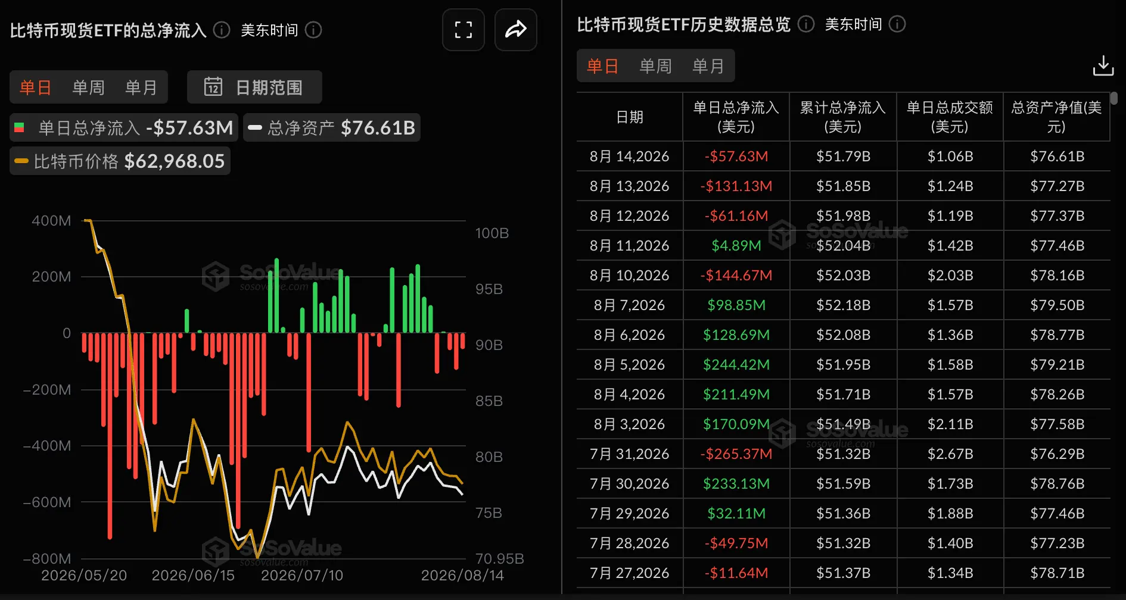Click the 2026/06/15 chart axis label
Screen dimensions: 1126x600
point(193,576)
